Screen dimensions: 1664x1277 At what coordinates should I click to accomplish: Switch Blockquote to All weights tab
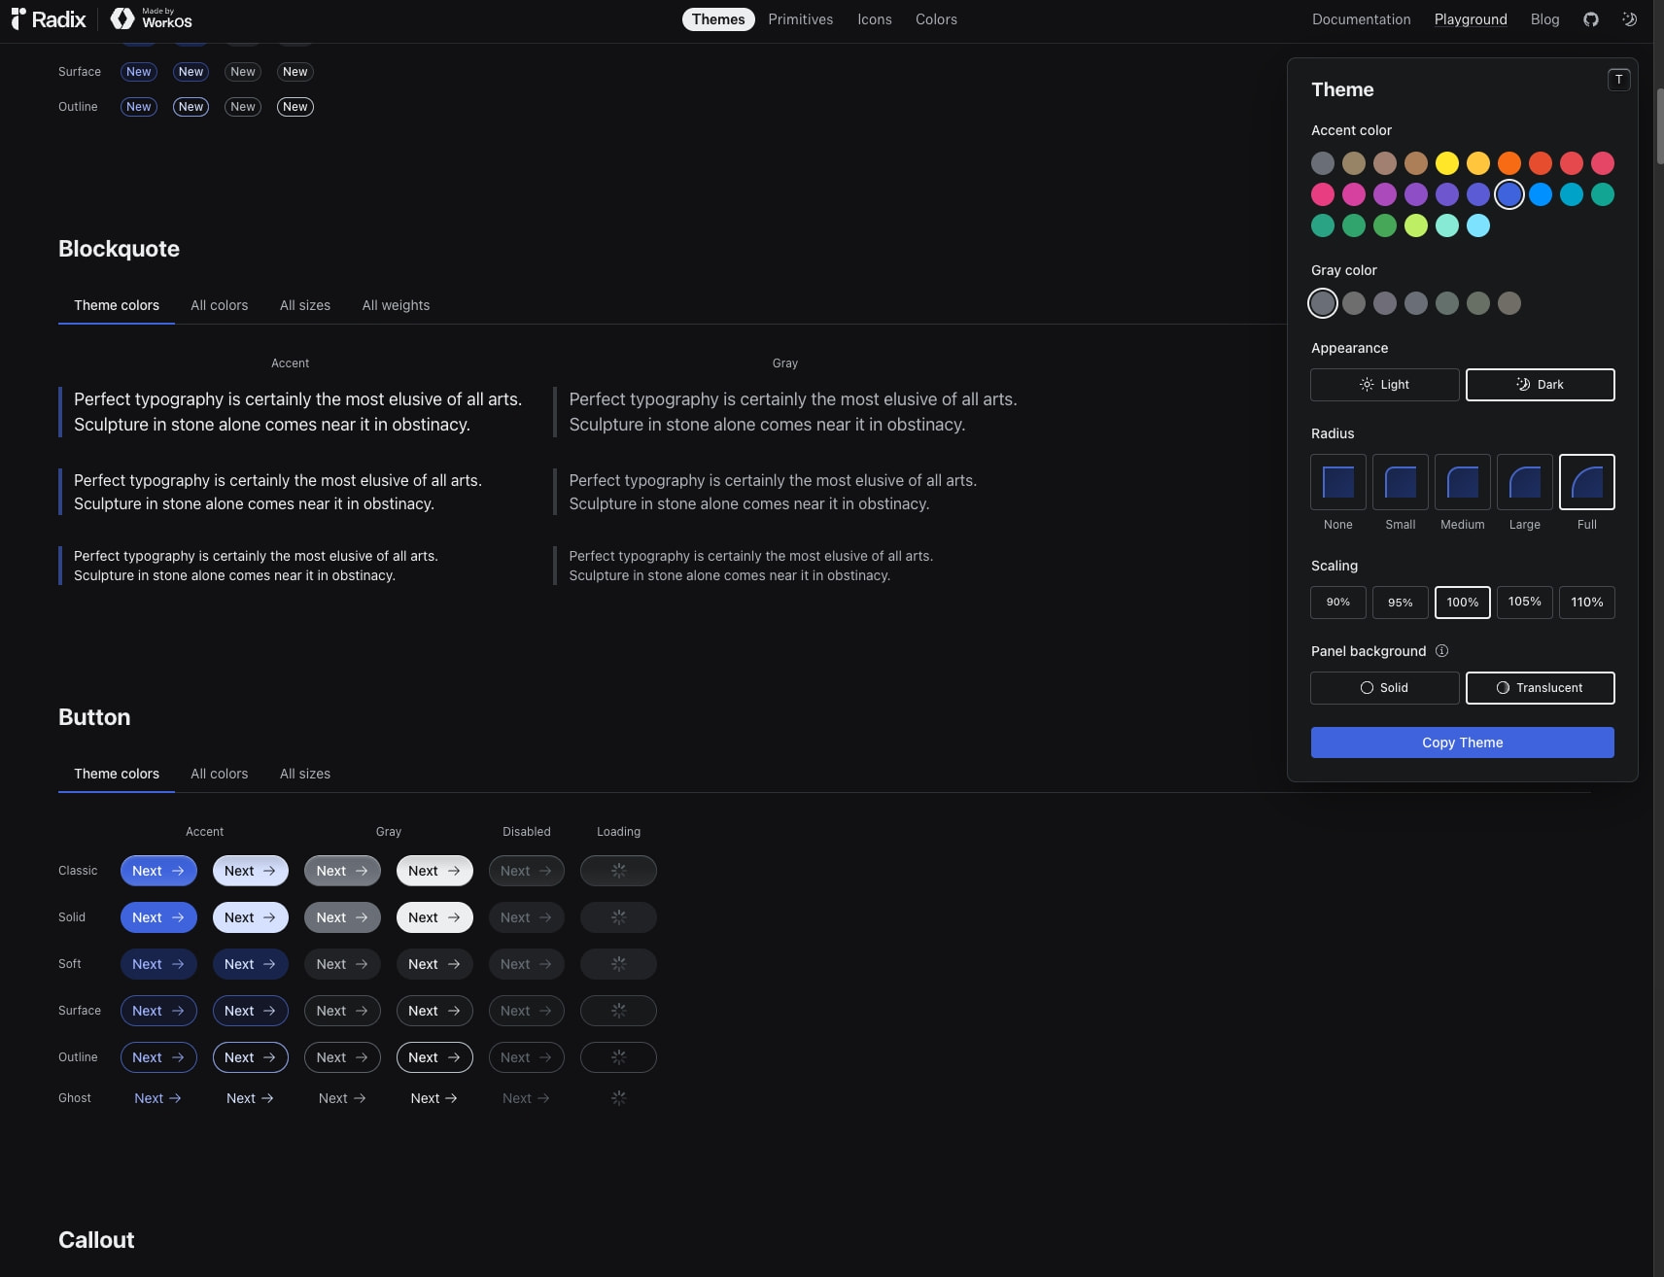(x=396, y=305)
